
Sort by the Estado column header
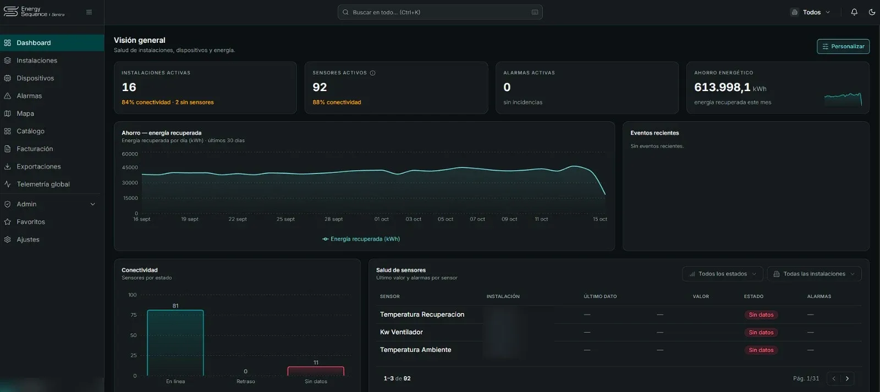click(754, 296)
